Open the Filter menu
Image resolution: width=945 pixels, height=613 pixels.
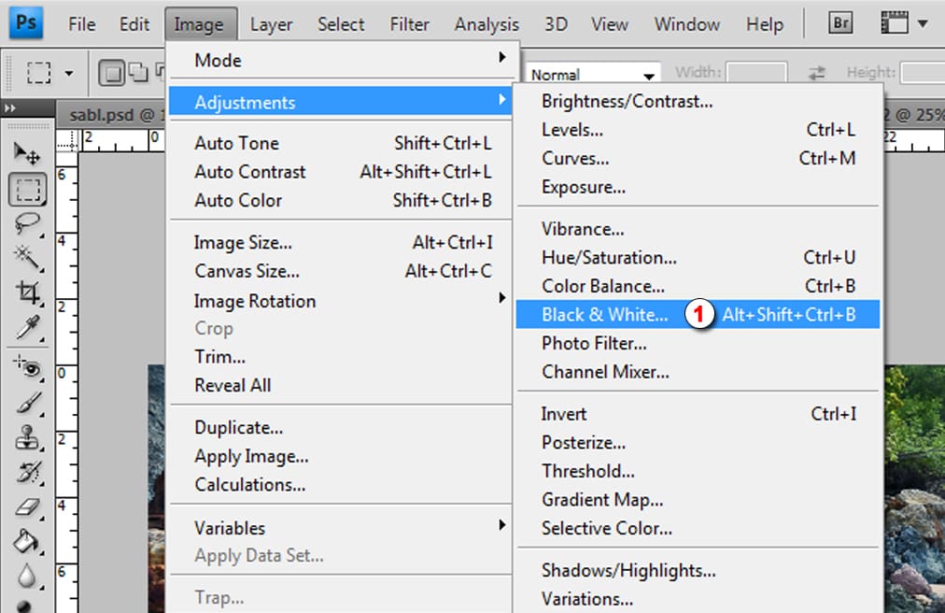(409, 24)
